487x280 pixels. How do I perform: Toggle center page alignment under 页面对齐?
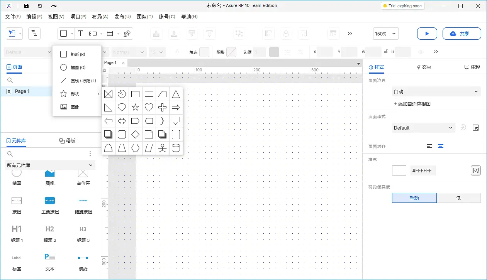441,146
